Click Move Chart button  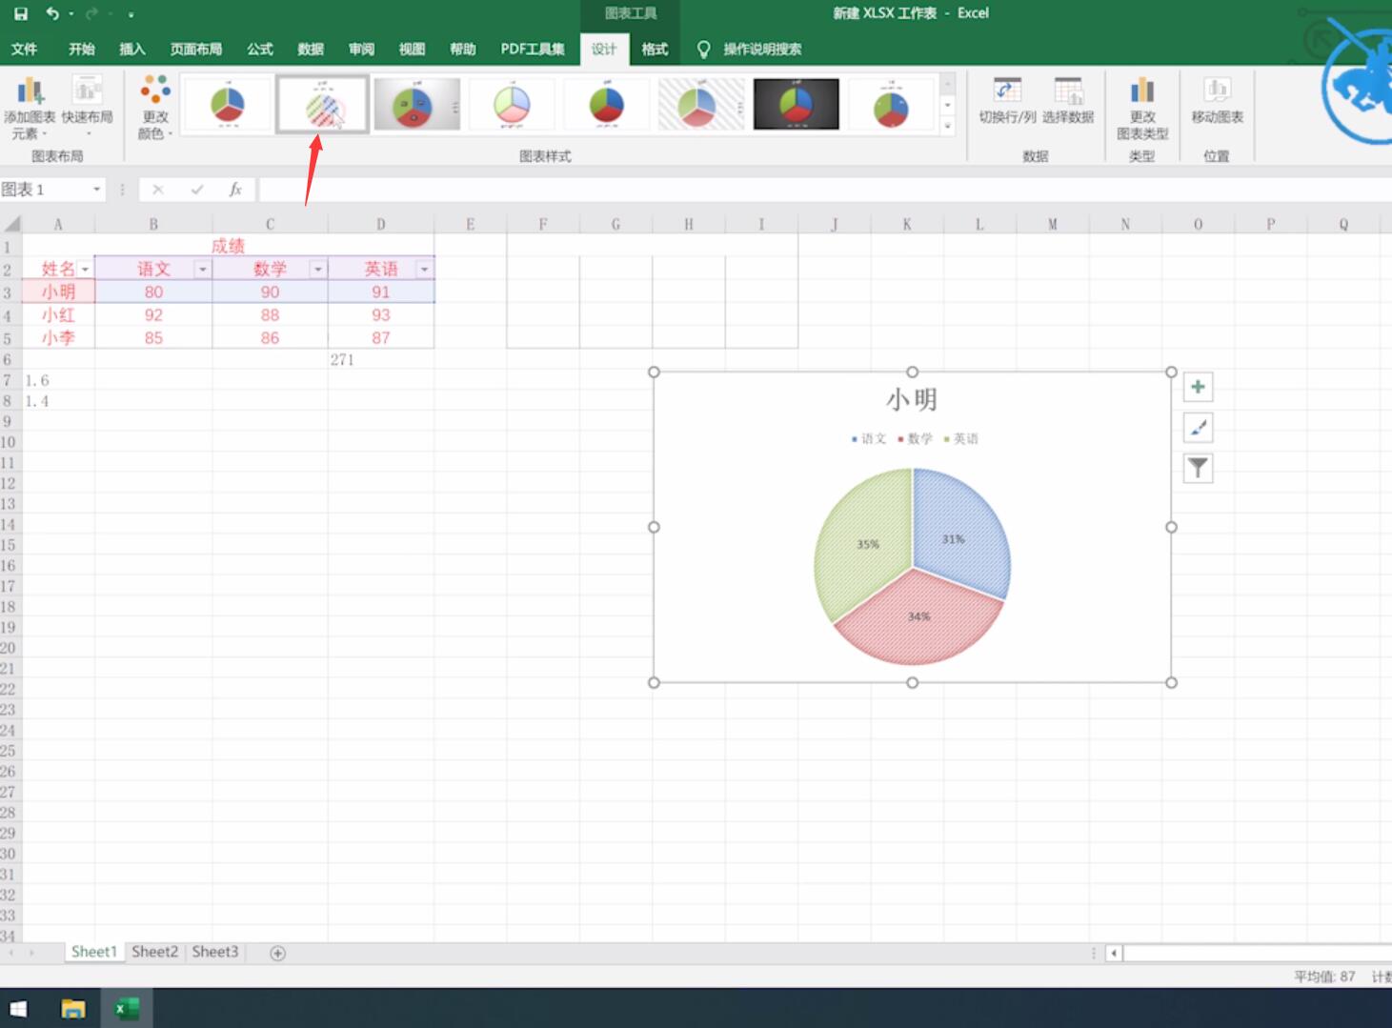[x=1217, y=101]
